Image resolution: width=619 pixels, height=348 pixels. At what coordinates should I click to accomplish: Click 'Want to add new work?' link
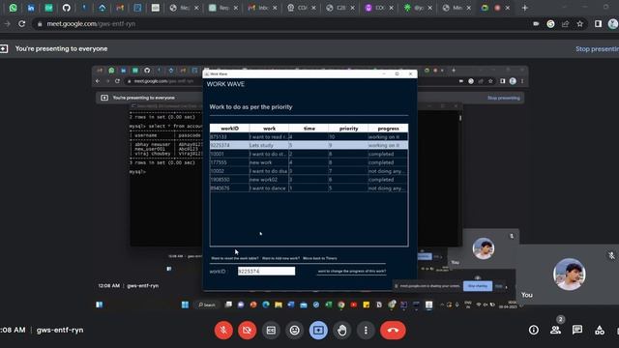pos(281,258)
